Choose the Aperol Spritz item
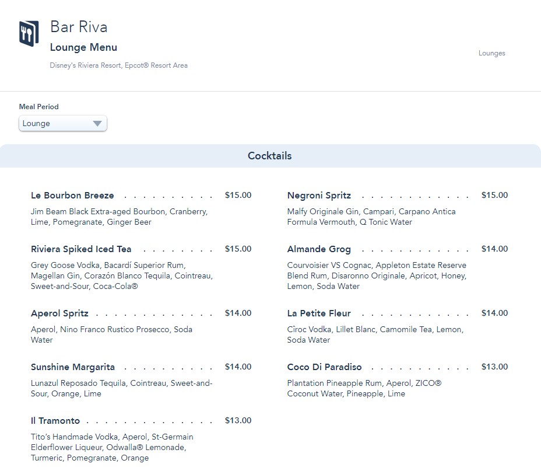The image size is (541, 474). point(59,313)
